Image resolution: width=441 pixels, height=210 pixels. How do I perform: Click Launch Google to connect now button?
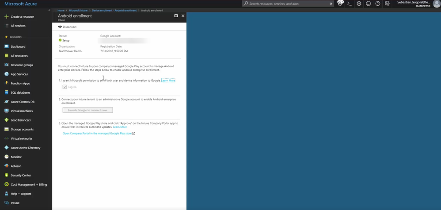click(88, 110)
